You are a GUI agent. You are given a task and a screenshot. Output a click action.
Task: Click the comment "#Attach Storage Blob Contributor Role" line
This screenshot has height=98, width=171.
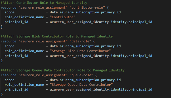pos(57,36)
